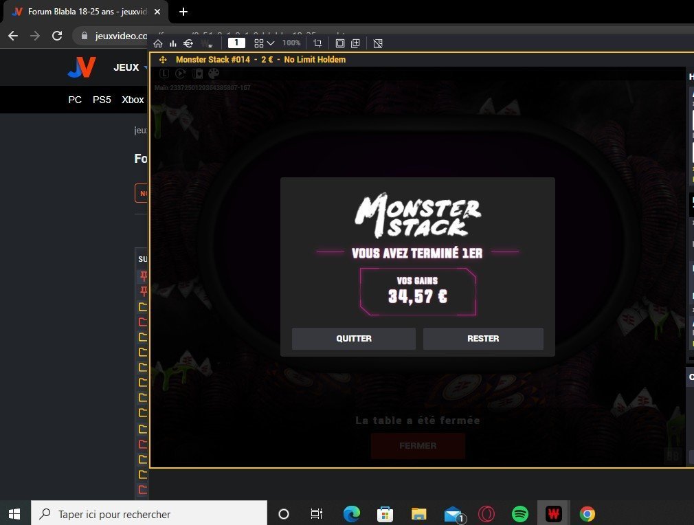The height and width of the screenshot is (525, 694).
Task: Open Cortana circle icon
Action: 284,514
